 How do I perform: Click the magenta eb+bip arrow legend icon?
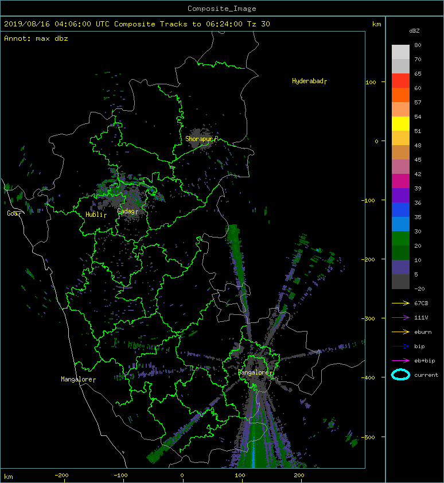[x=400, y=361]
